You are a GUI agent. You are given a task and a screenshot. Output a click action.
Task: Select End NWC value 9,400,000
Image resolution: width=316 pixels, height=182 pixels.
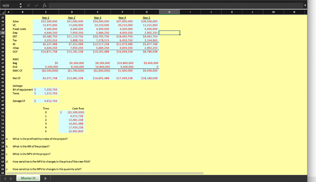(127, 67)
